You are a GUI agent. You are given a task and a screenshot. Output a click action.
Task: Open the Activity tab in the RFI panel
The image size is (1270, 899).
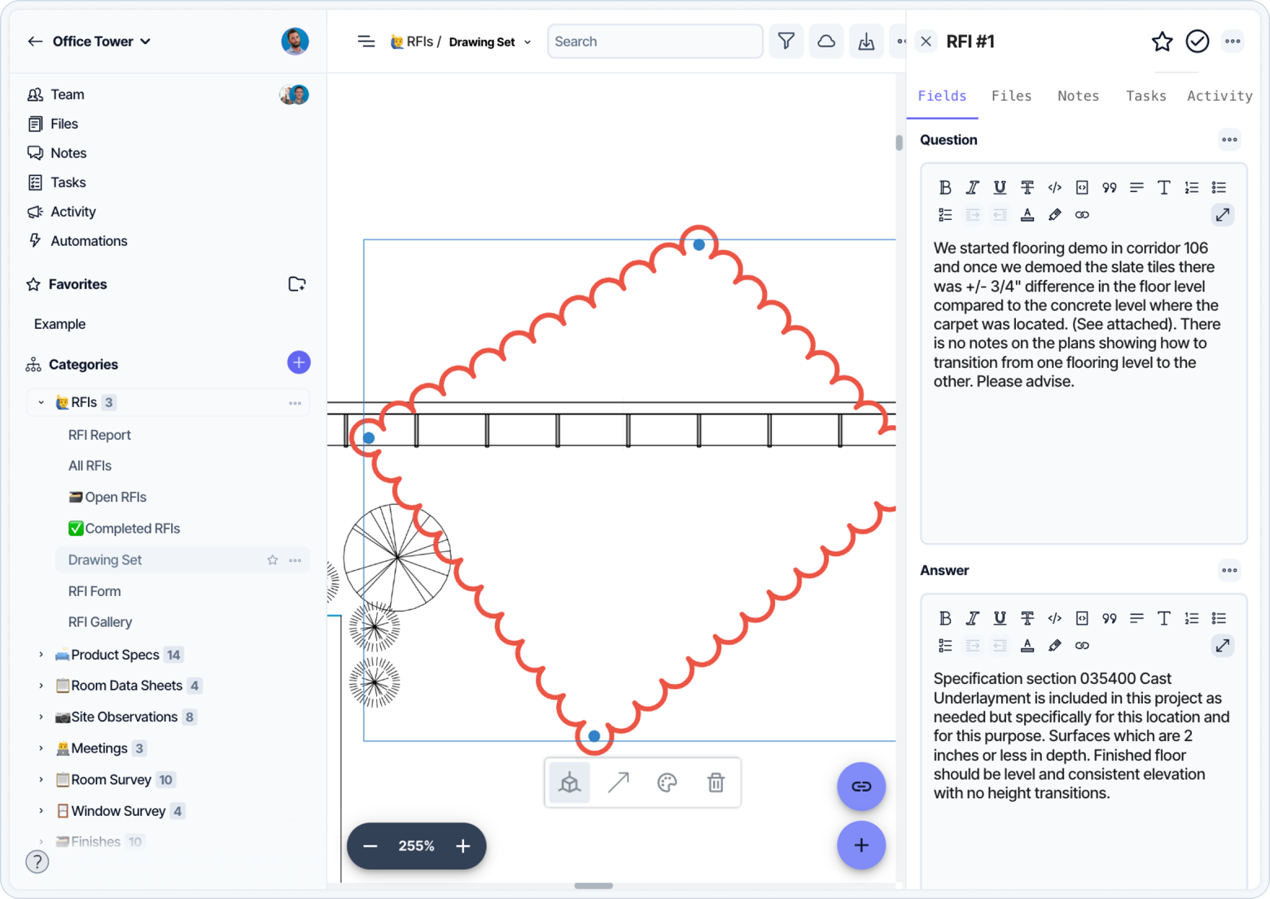[x=1220, y=96]
